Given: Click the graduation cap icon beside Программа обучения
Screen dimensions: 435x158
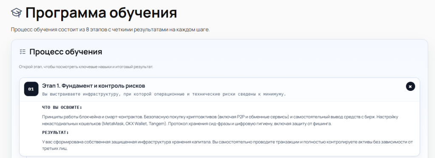Looking at the screenshot, I should click(17, 13).
